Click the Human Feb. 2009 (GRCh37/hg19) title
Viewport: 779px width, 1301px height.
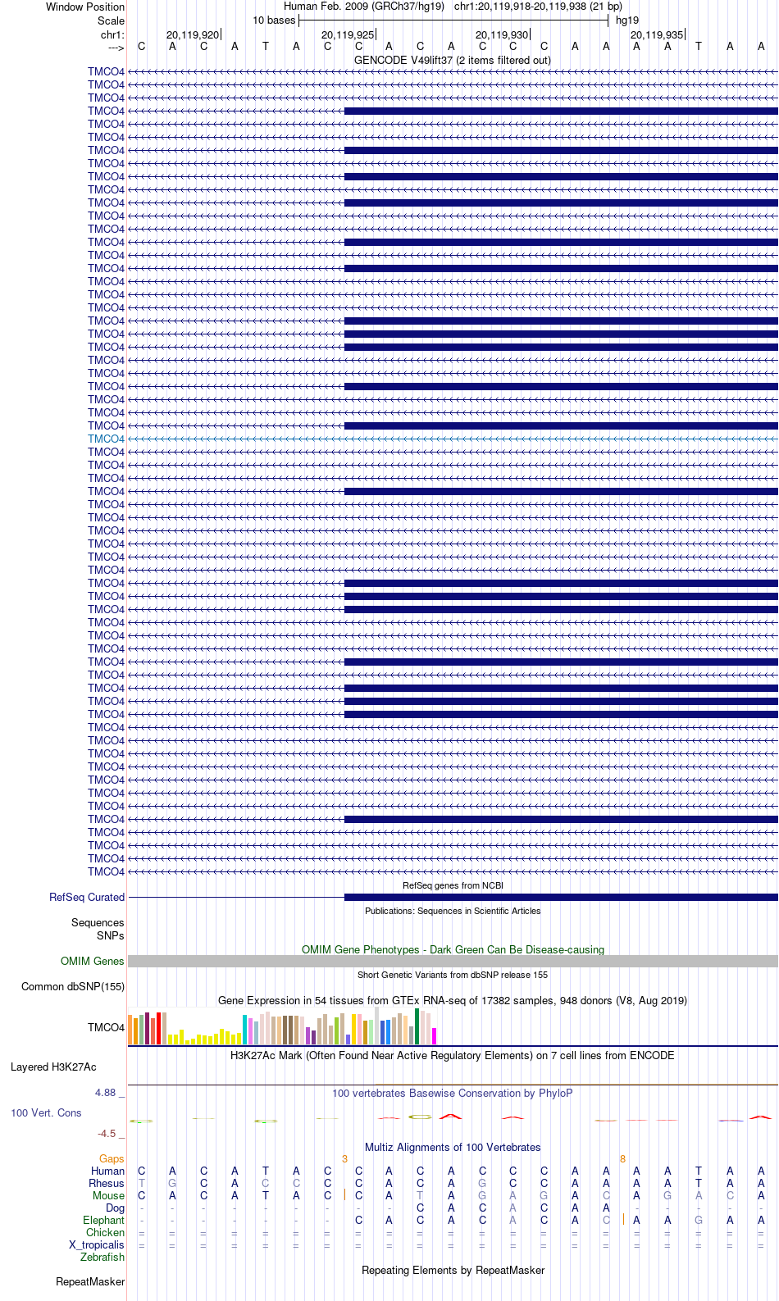(364, 7)
